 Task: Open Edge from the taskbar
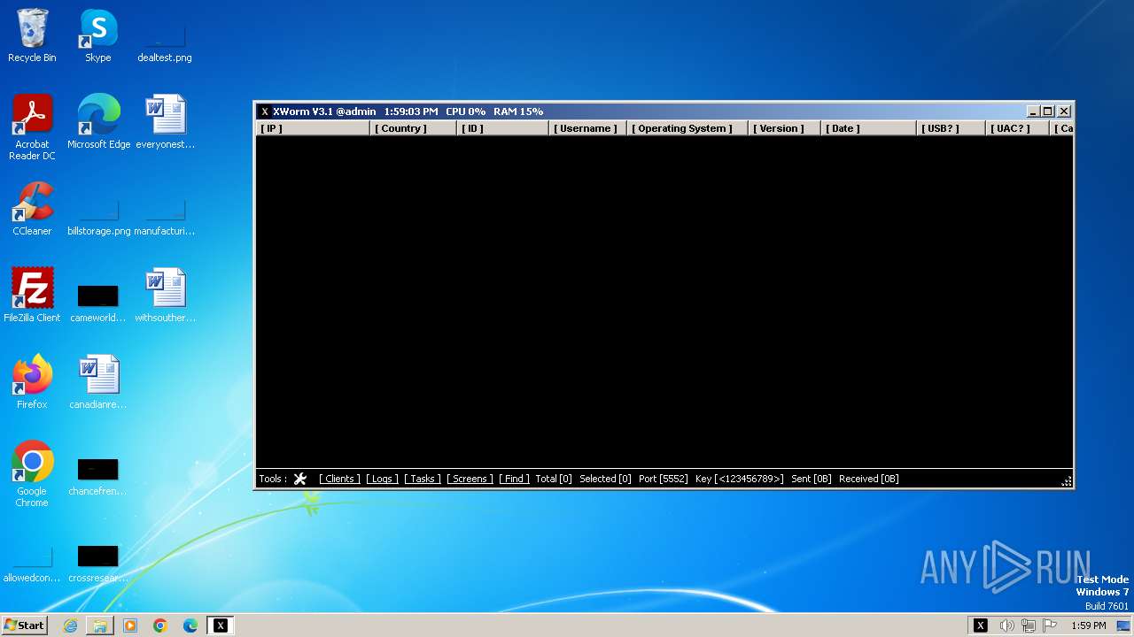(190, 625)
